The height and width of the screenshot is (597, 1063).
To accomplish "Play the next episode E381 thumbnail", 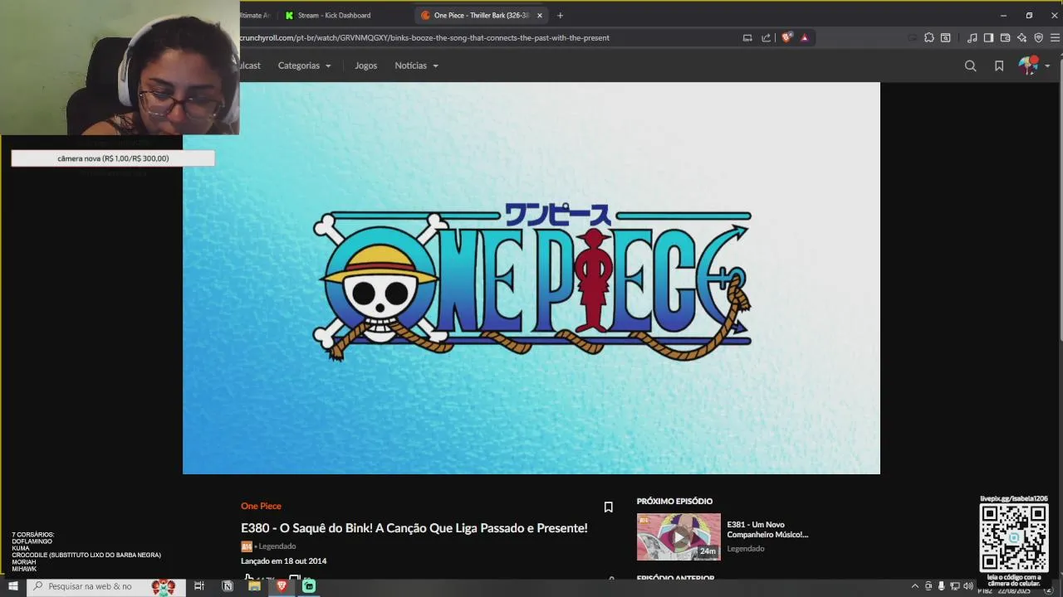I will (678, 536).
